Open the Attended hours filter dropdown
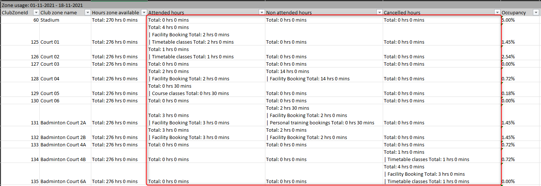This screenshot has width=541, height=186. pyautogui.click(x=262, y=12)
